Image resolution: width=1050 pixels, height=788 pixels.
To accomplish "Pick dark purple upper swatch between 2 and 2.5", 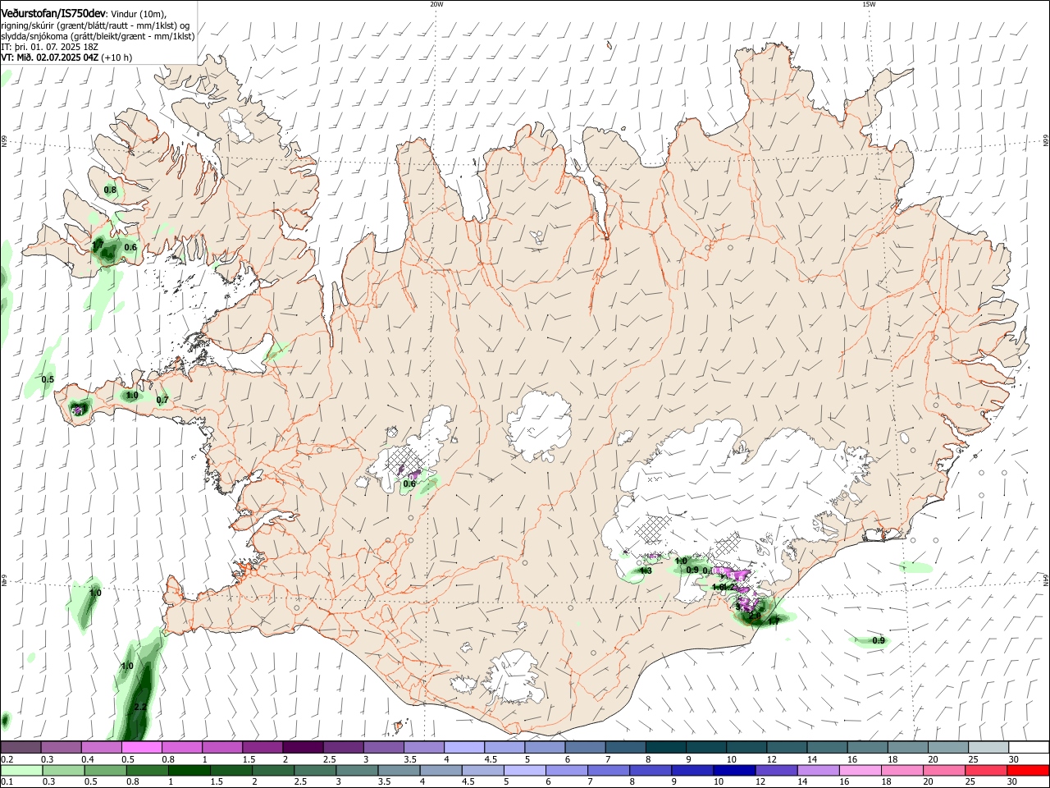I will (303, 747).
